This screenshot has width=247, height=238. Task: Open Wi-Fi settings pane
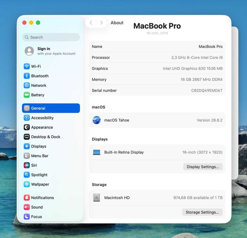pos(51,66)
